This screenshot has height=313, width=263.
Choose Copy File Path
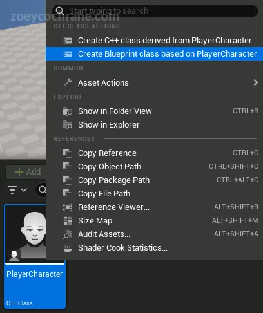click(154, 194)
